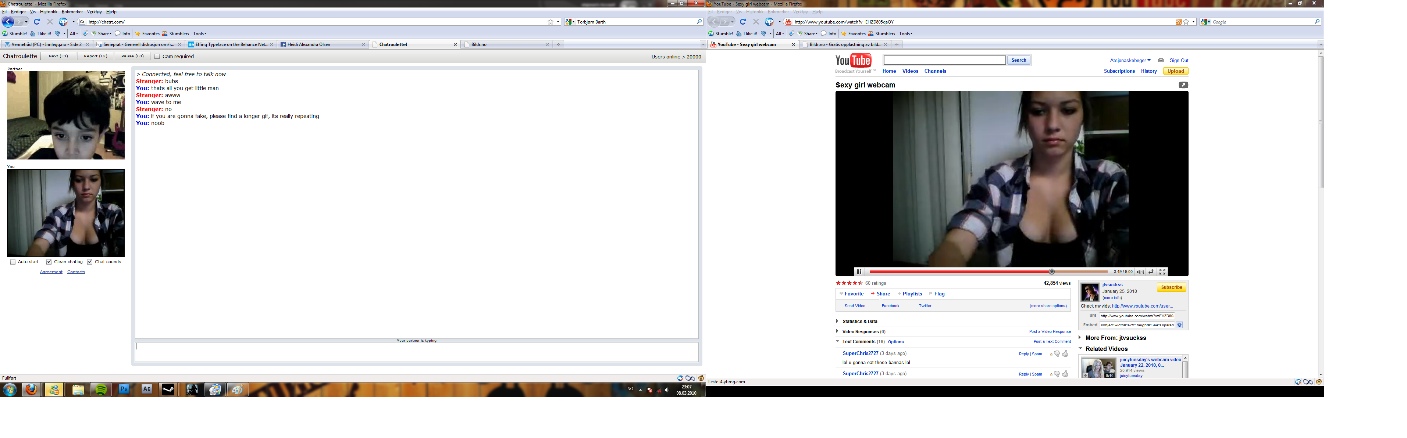Click the yellow Upload button
1407x438 pixels.
point(1175,71)
